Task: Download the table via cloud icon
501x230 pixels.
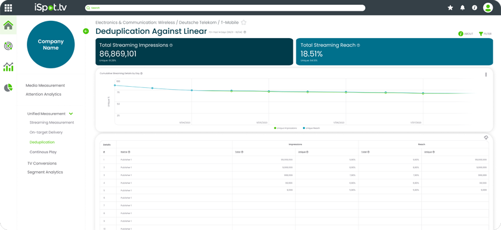Action: 486,137
